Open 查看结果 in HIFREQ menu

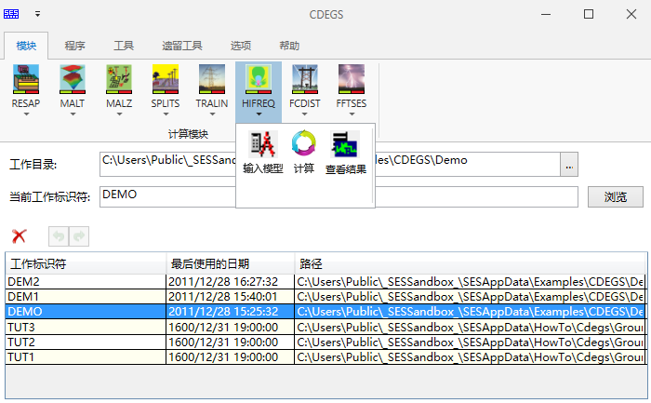(345, 153)
